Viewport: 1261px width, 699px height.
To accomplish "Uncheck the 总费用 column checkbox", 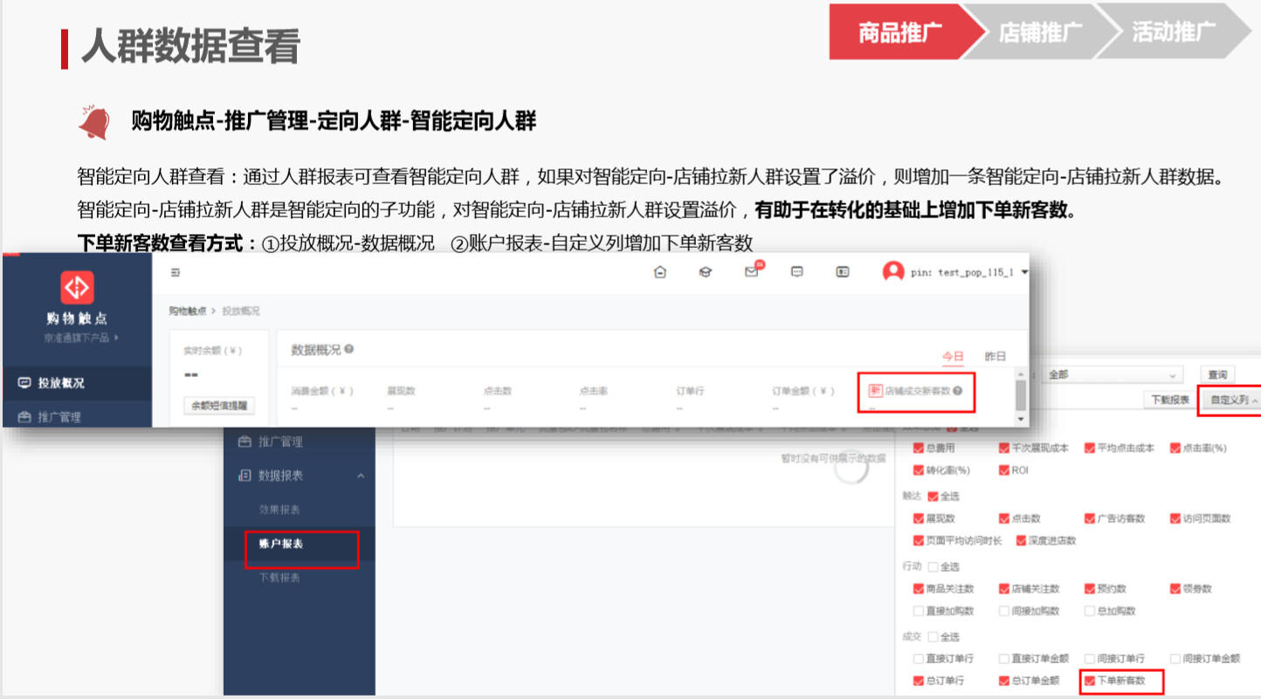I will tap(918, 448).
